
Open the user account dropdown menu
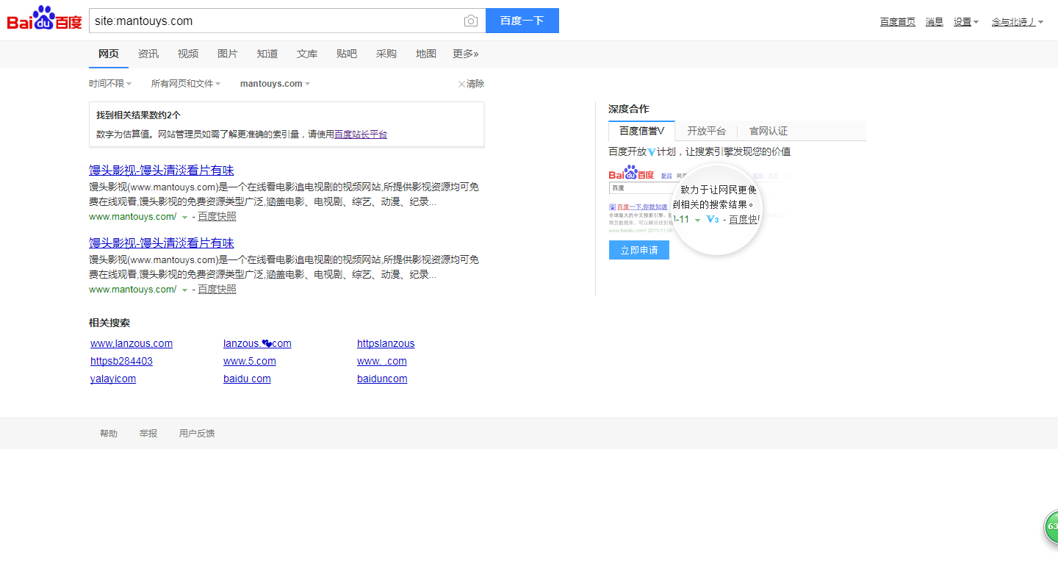(1017, 22)
